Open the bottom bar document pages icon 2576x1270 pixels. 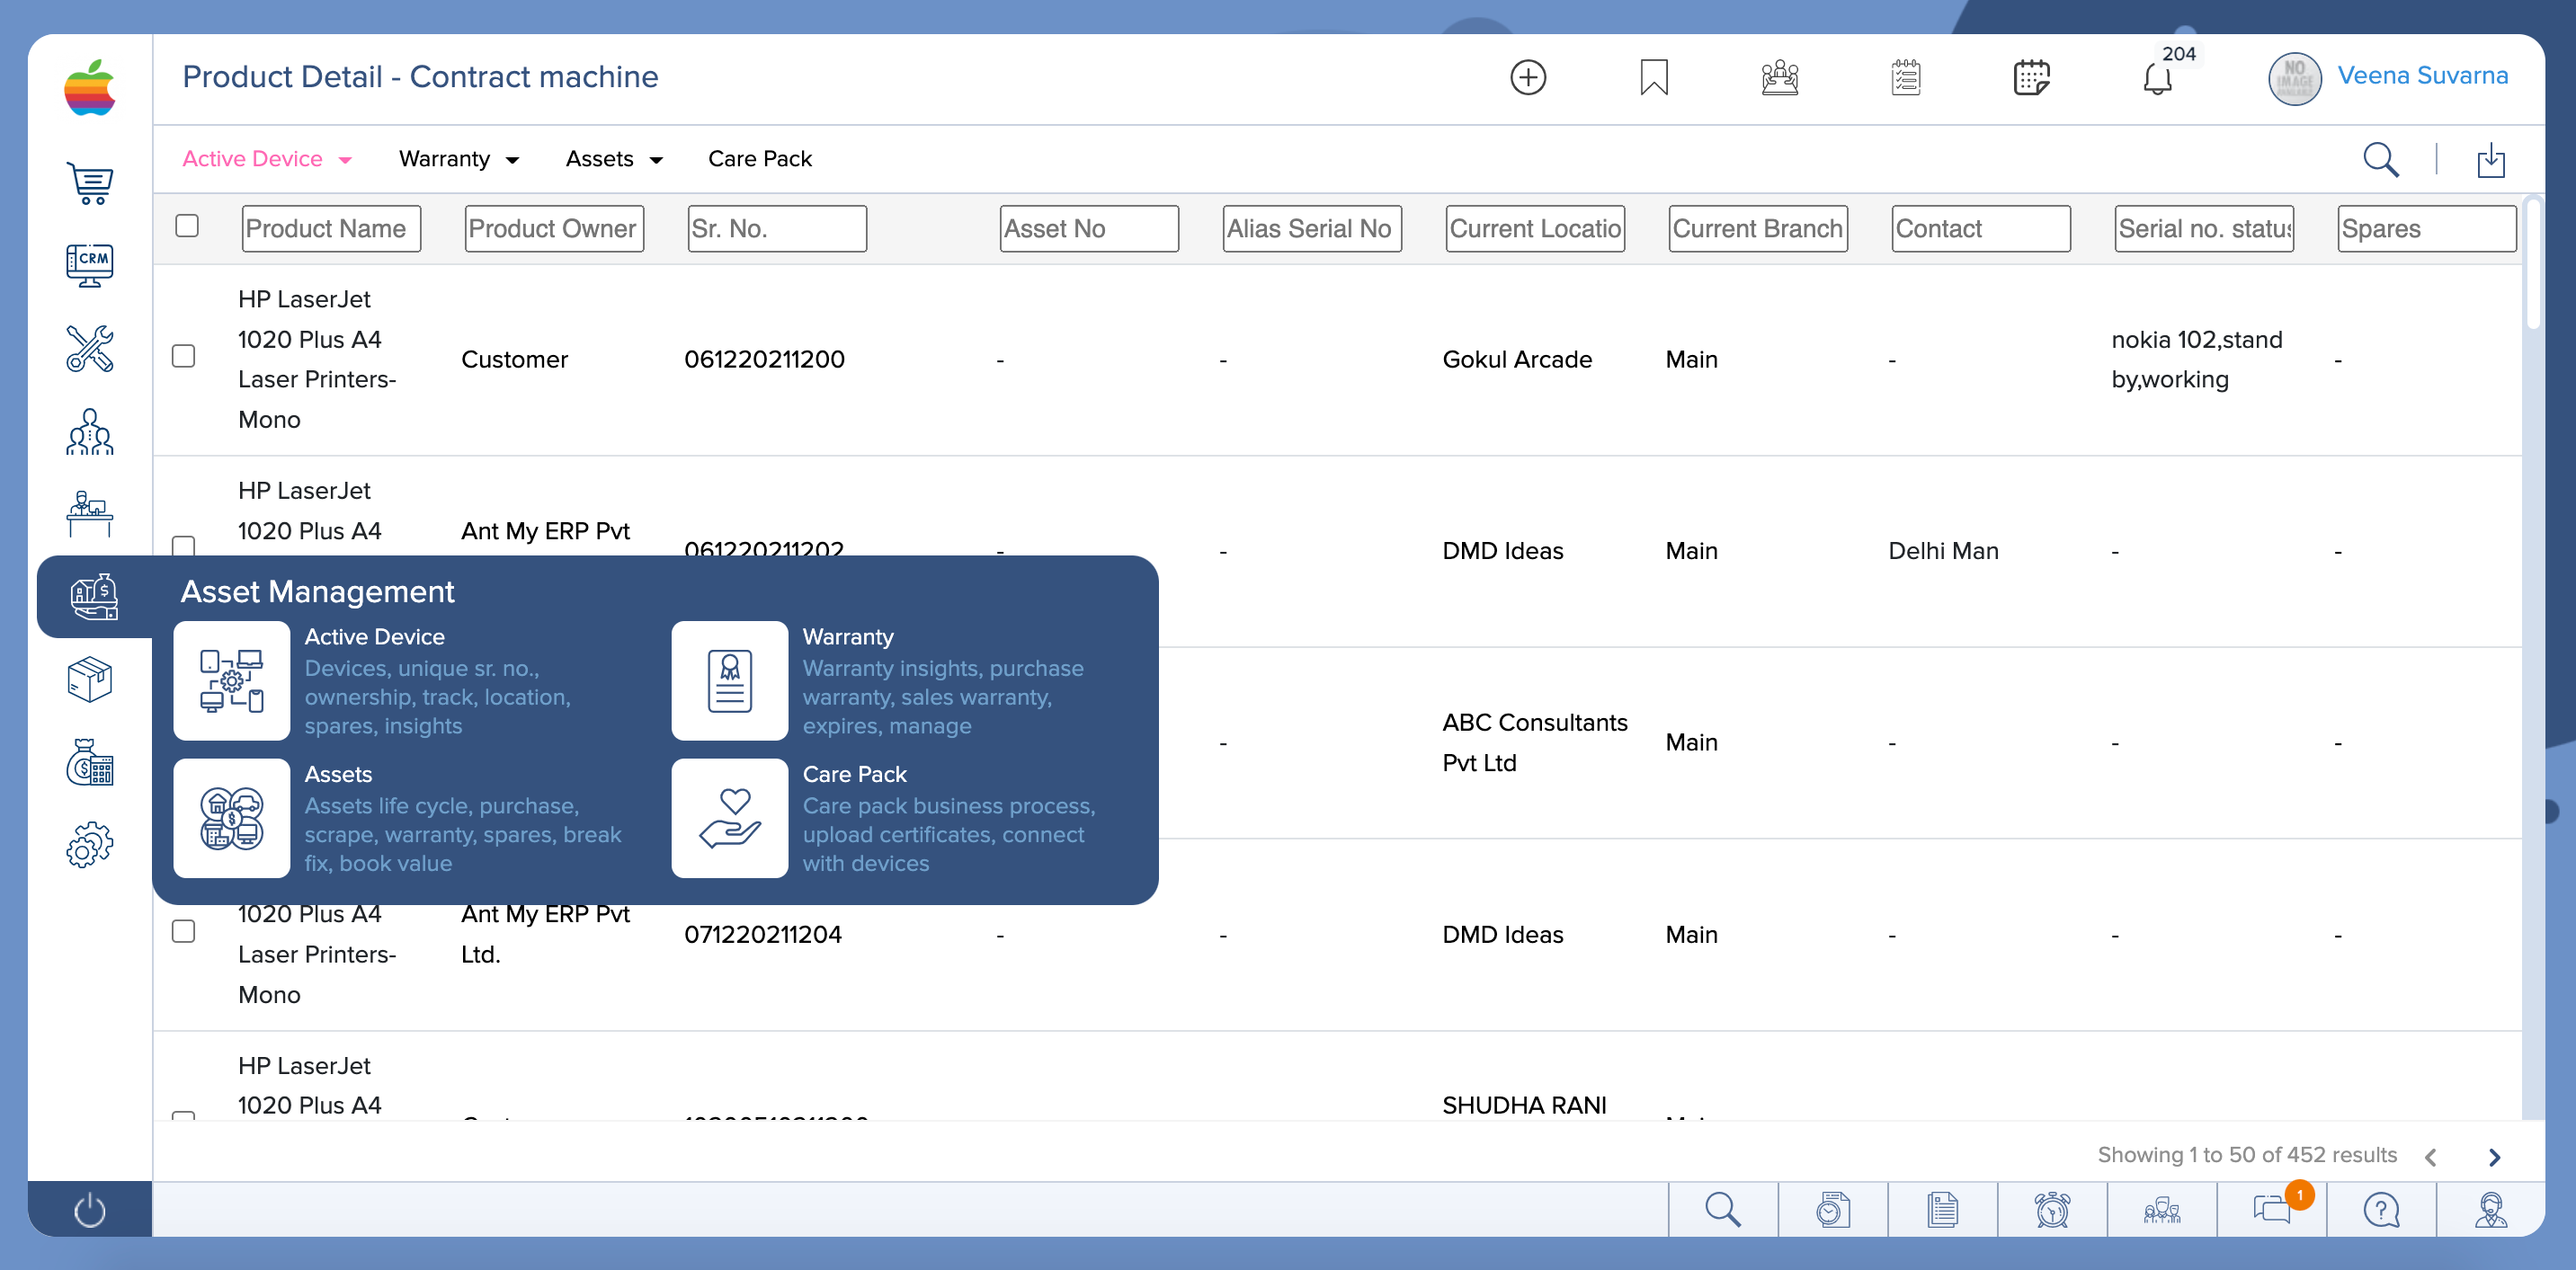[x=1942, y=1210]
